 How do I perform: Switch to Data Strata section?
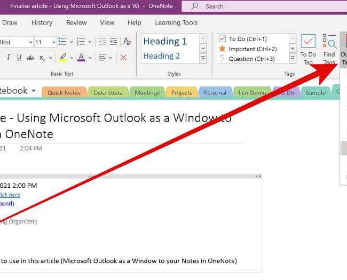click(108, 92)
